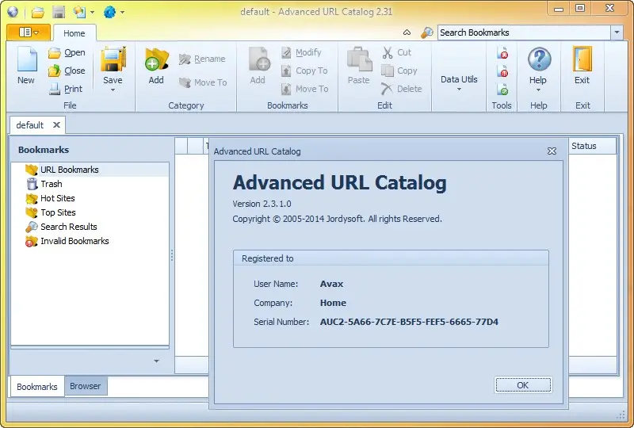Cut the selection with scissors icon

[x=397, y=52]
